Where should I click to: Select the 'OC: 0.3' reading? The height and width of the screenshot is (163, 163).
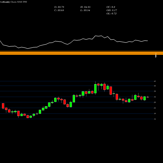point(111,7)
